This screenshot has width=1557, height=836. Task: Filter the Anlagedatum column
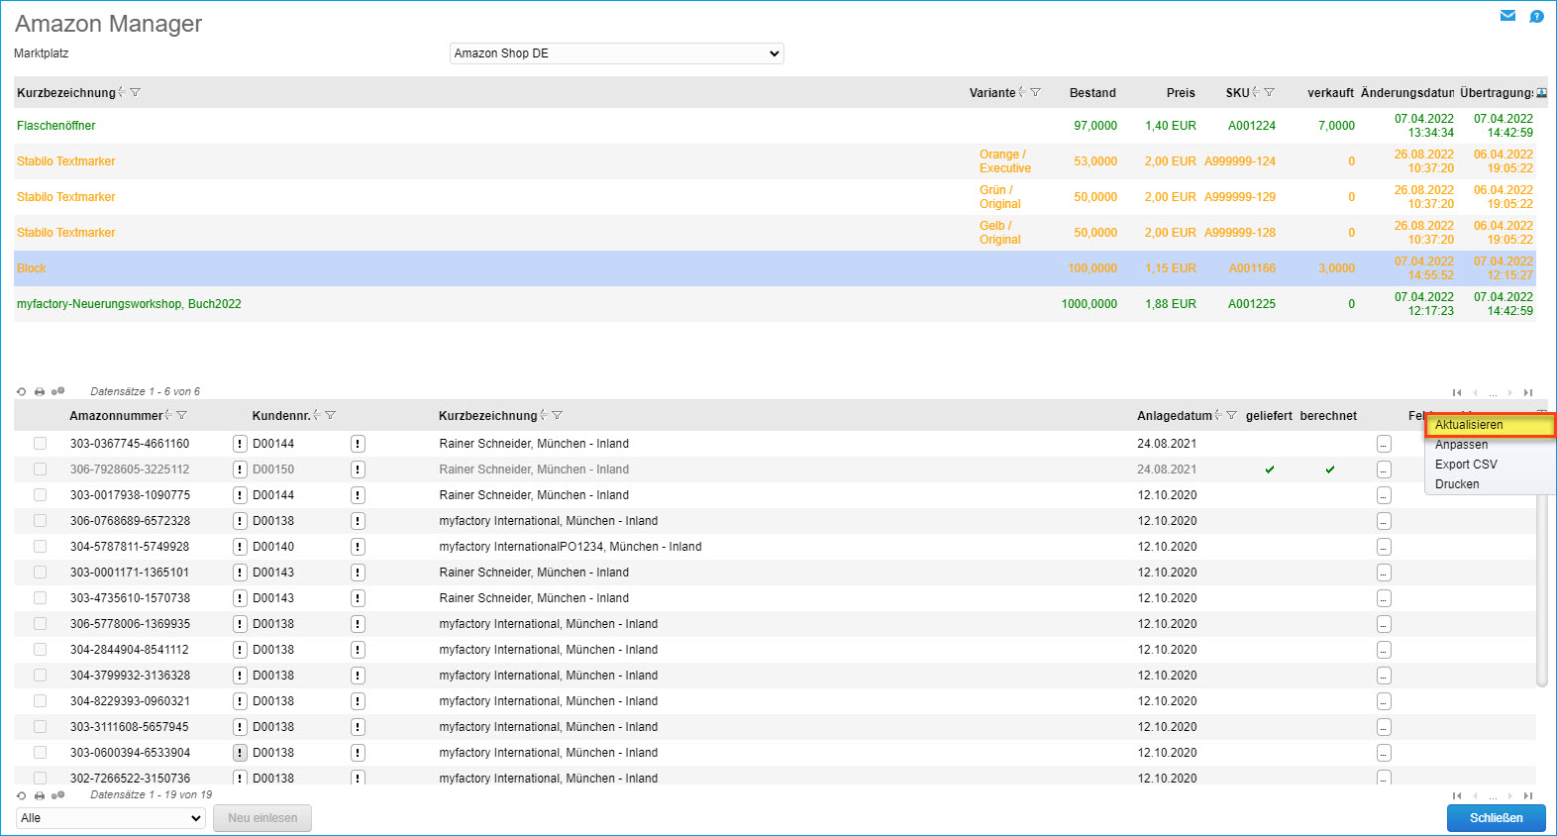(1232, 416)
